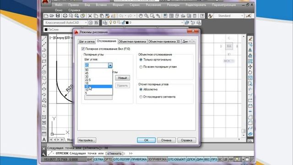Select the Hatch tool

pos(44,117)
